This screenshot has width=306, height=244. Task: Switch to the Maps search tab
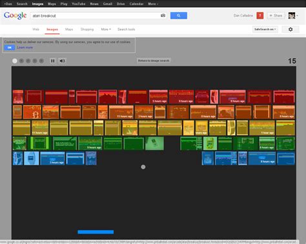click(69, 29)
